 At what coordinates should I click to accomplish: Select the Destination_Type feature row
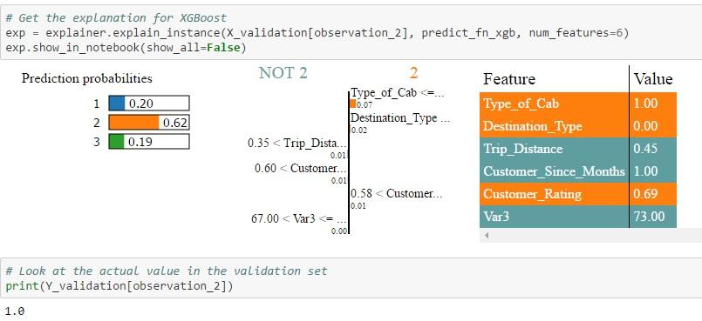click(578, 126)
